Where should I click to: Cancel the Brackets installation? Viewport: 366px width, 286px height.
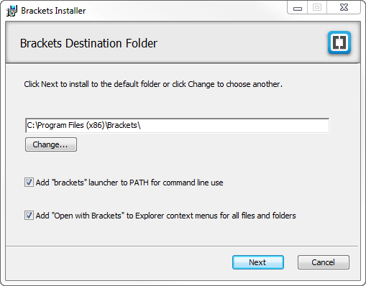pos(324,262)
